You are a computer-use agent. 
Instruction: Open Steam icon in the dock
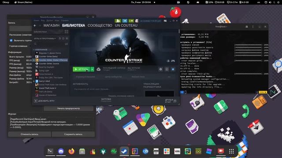[124, 151]
